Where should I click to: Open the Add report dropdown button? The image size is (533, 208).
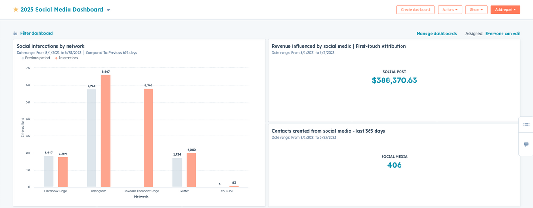tap(505, 10)
